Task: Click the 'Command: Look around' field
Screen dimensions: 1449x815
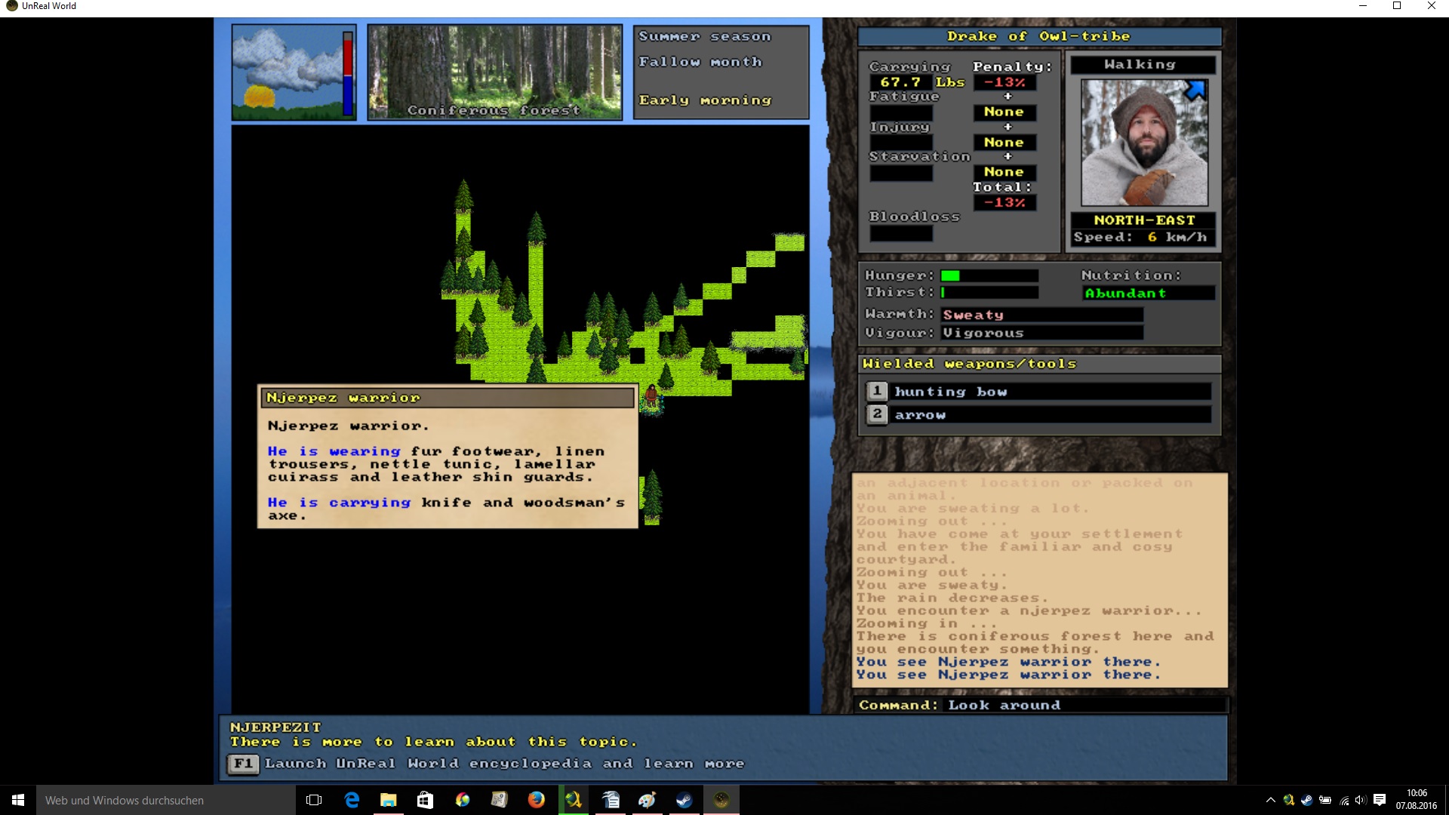Action: [1043, 705]
